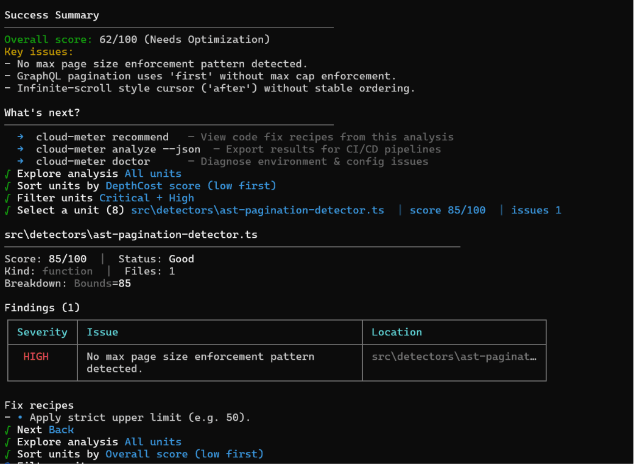Click the 'DepthCost score (low first)' answer

point(191,186)
